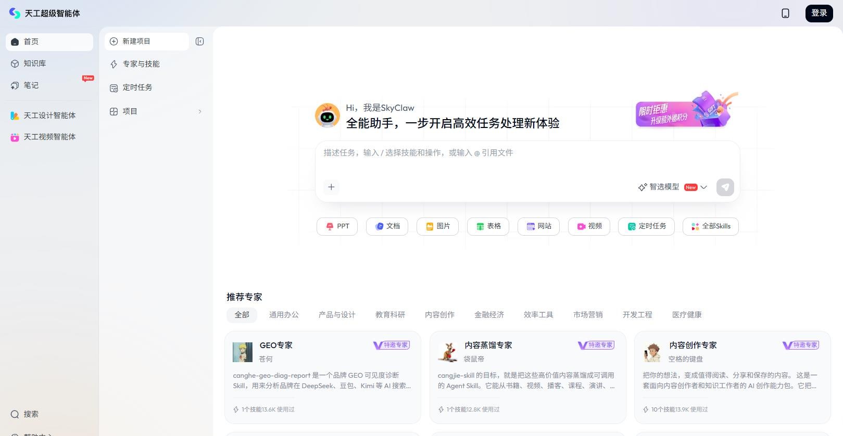Open the 限时钜惠 promotion banner
Viewport: 843px width, 436px height.
click(686, 110)
